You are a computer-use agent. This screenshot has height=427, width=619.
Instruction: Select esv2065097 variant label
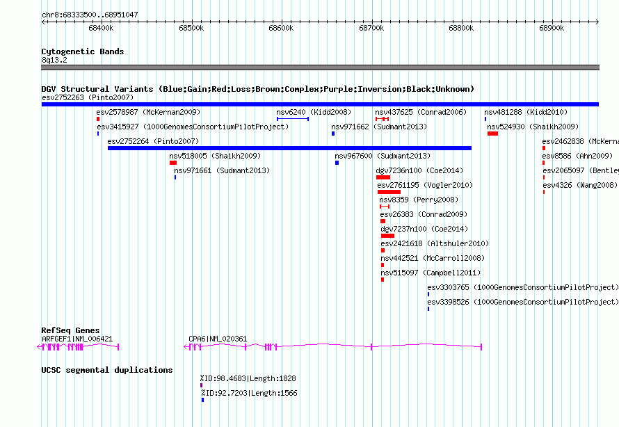coord(581,170)
